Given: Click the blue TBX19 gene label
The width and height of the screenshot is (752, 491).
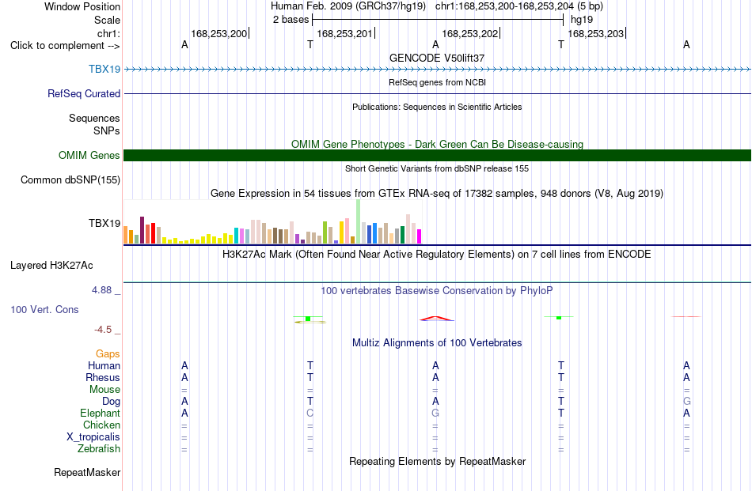Looking at the screenshot, I should click(x=104, y=69).
